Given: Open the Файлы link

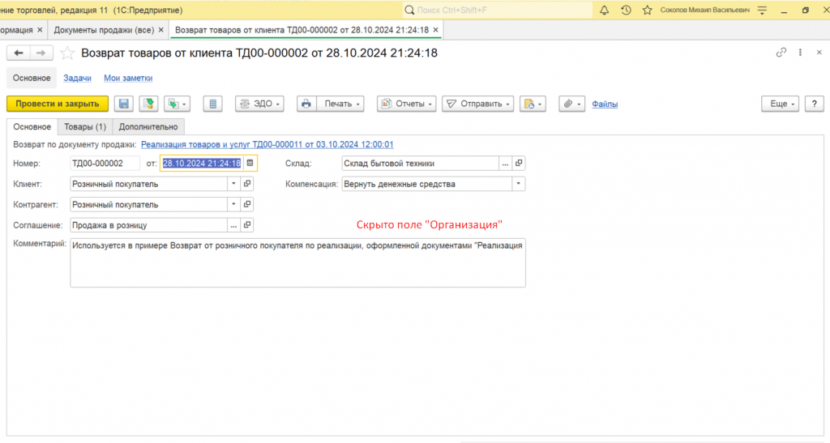Looking at the screenshot, I should (605, 104).
